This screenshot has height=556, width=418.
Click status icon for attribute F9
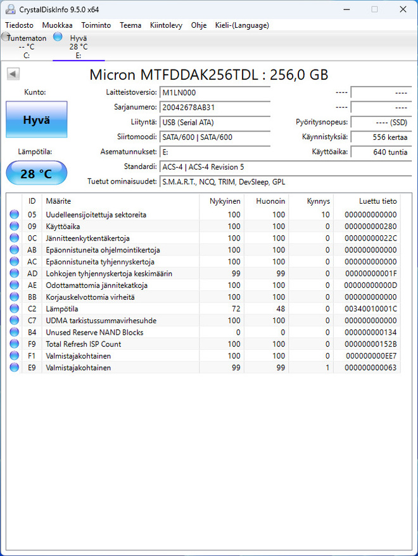(14, 344)
